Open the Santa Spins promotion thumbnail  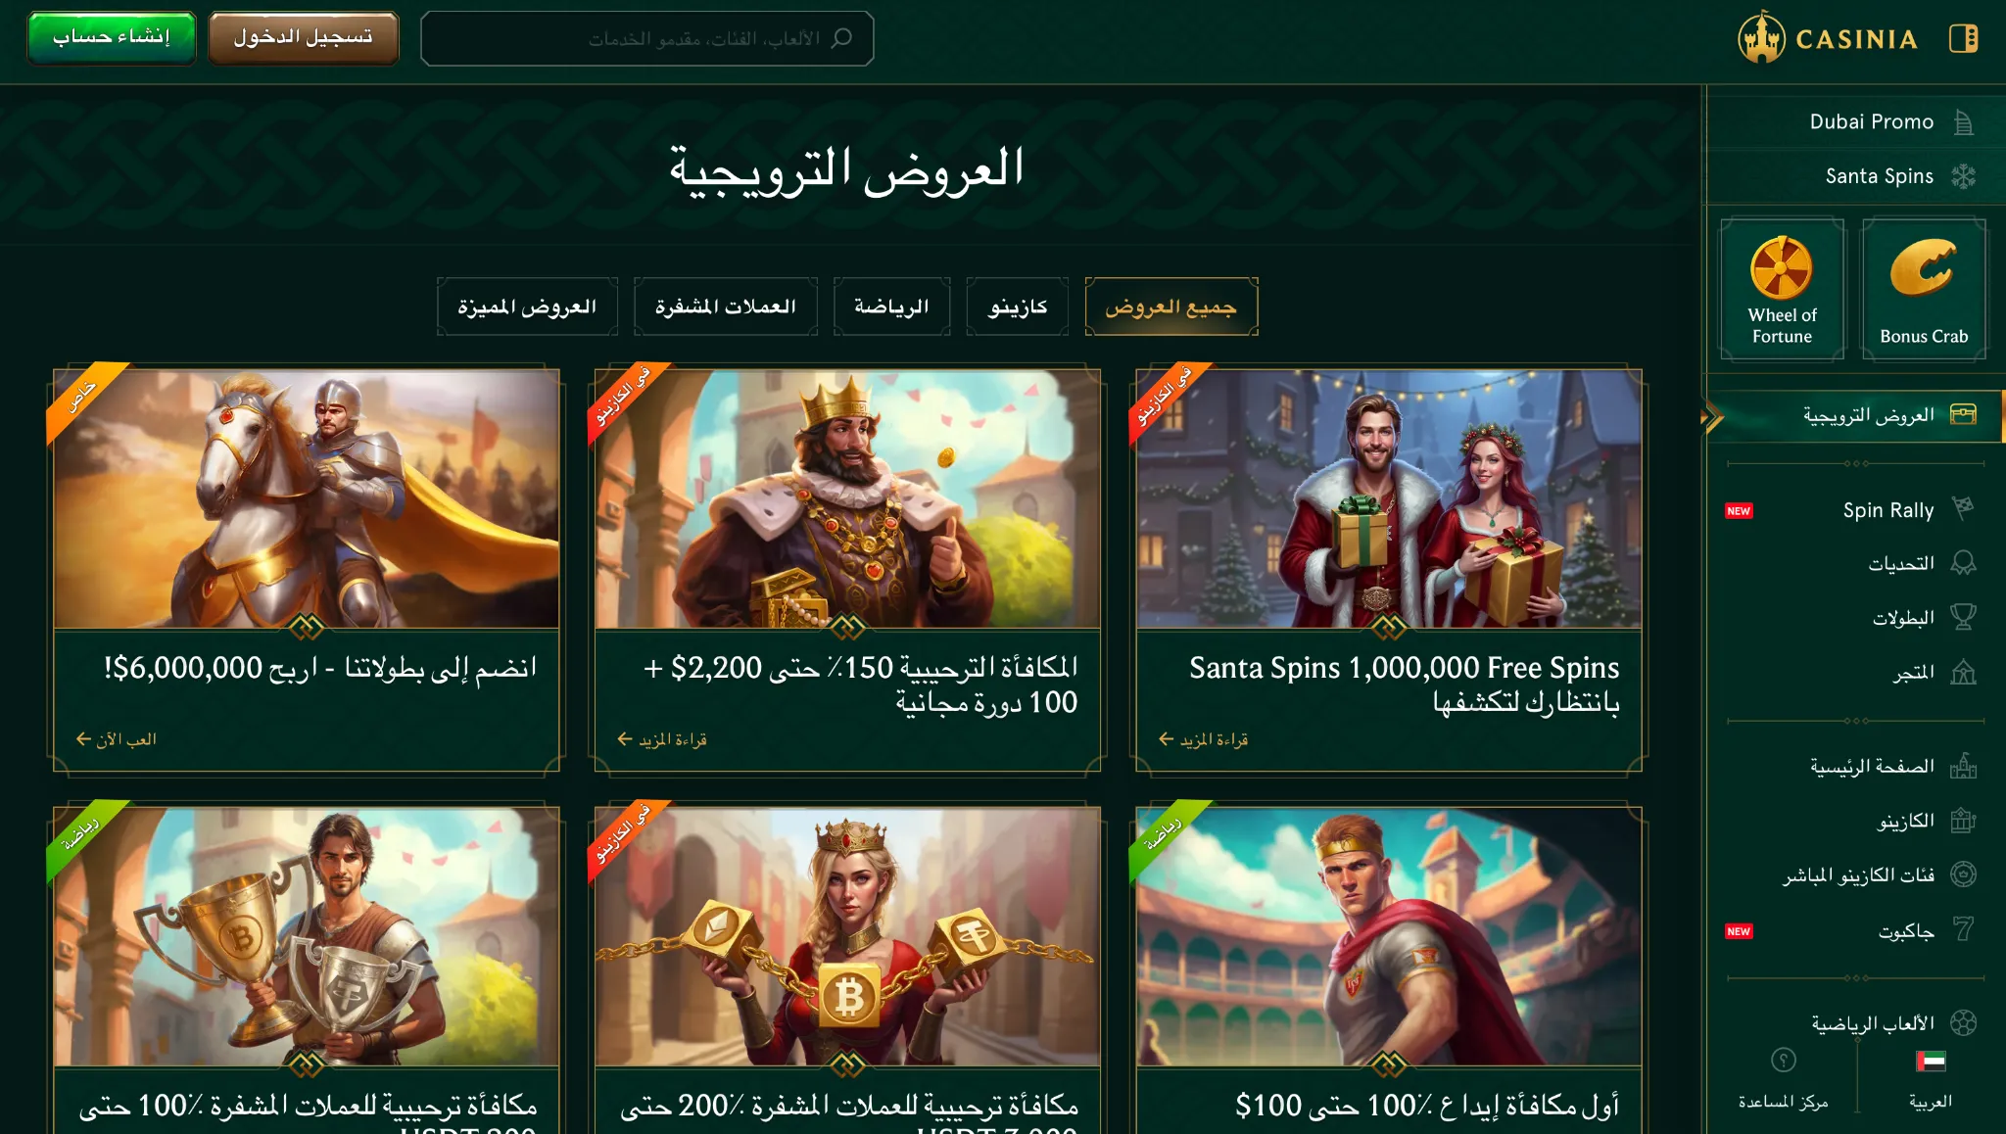coord(1389,499)
